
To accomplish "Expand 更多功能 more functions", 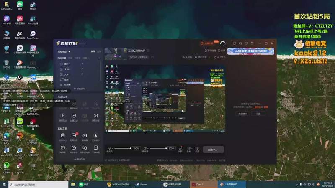I will pos(79,159).
